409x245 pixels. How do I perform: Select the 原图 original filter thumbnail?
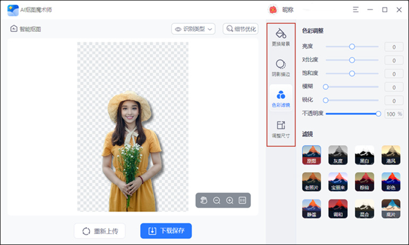pyautogui.click(x=311, y=155)
